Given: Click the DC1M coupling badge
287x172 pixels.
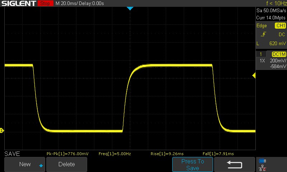Looking at the screenshot, I should tap(279, 54).
